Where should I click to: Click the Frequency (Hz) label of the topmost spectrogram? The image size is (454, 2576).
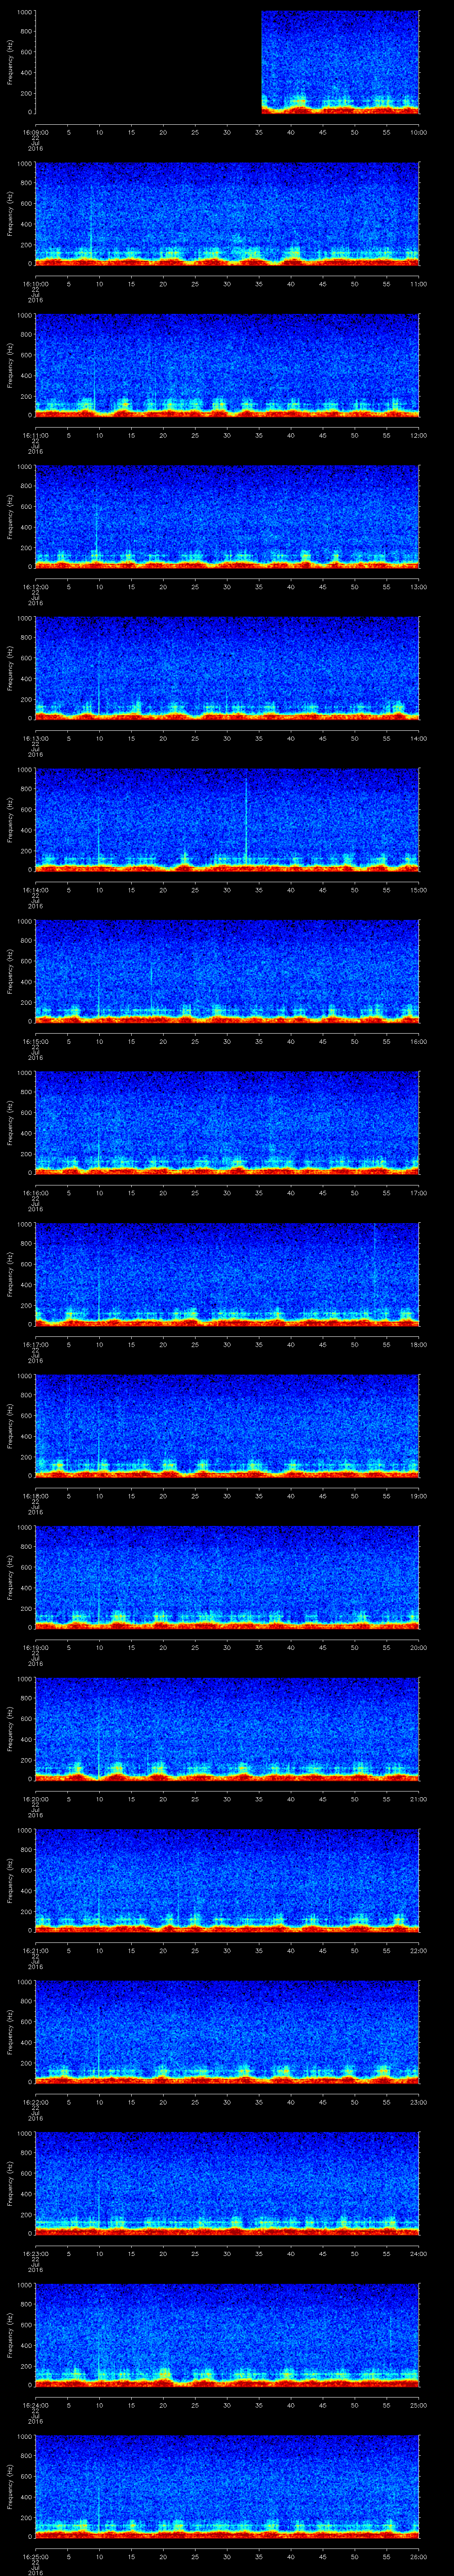[10, 62]
